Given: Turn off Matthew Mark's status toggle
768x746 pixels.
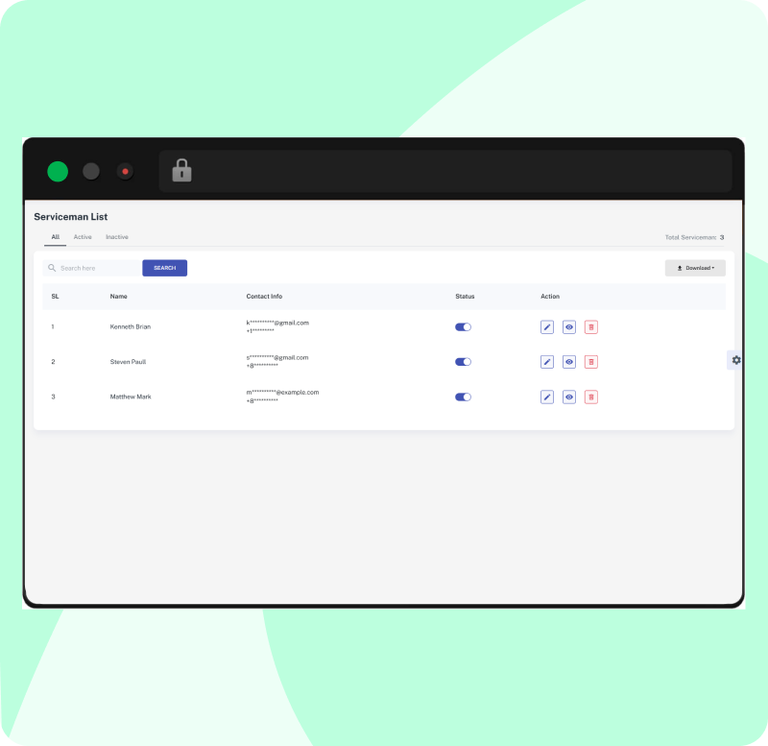Looking at the screenshot, I should 463,397.
